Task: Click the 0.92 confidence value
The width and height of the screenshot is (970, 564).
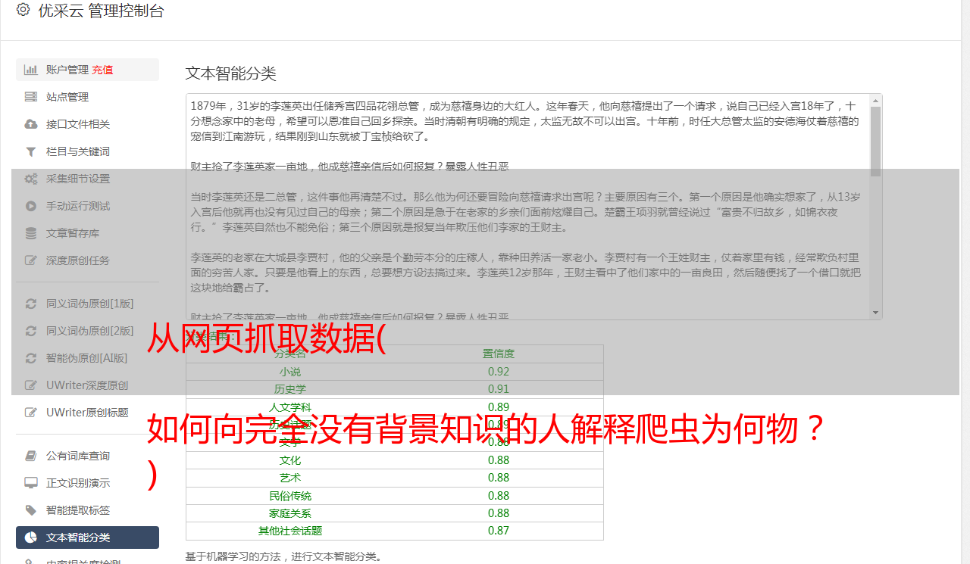Action: [x=499, y=372]
